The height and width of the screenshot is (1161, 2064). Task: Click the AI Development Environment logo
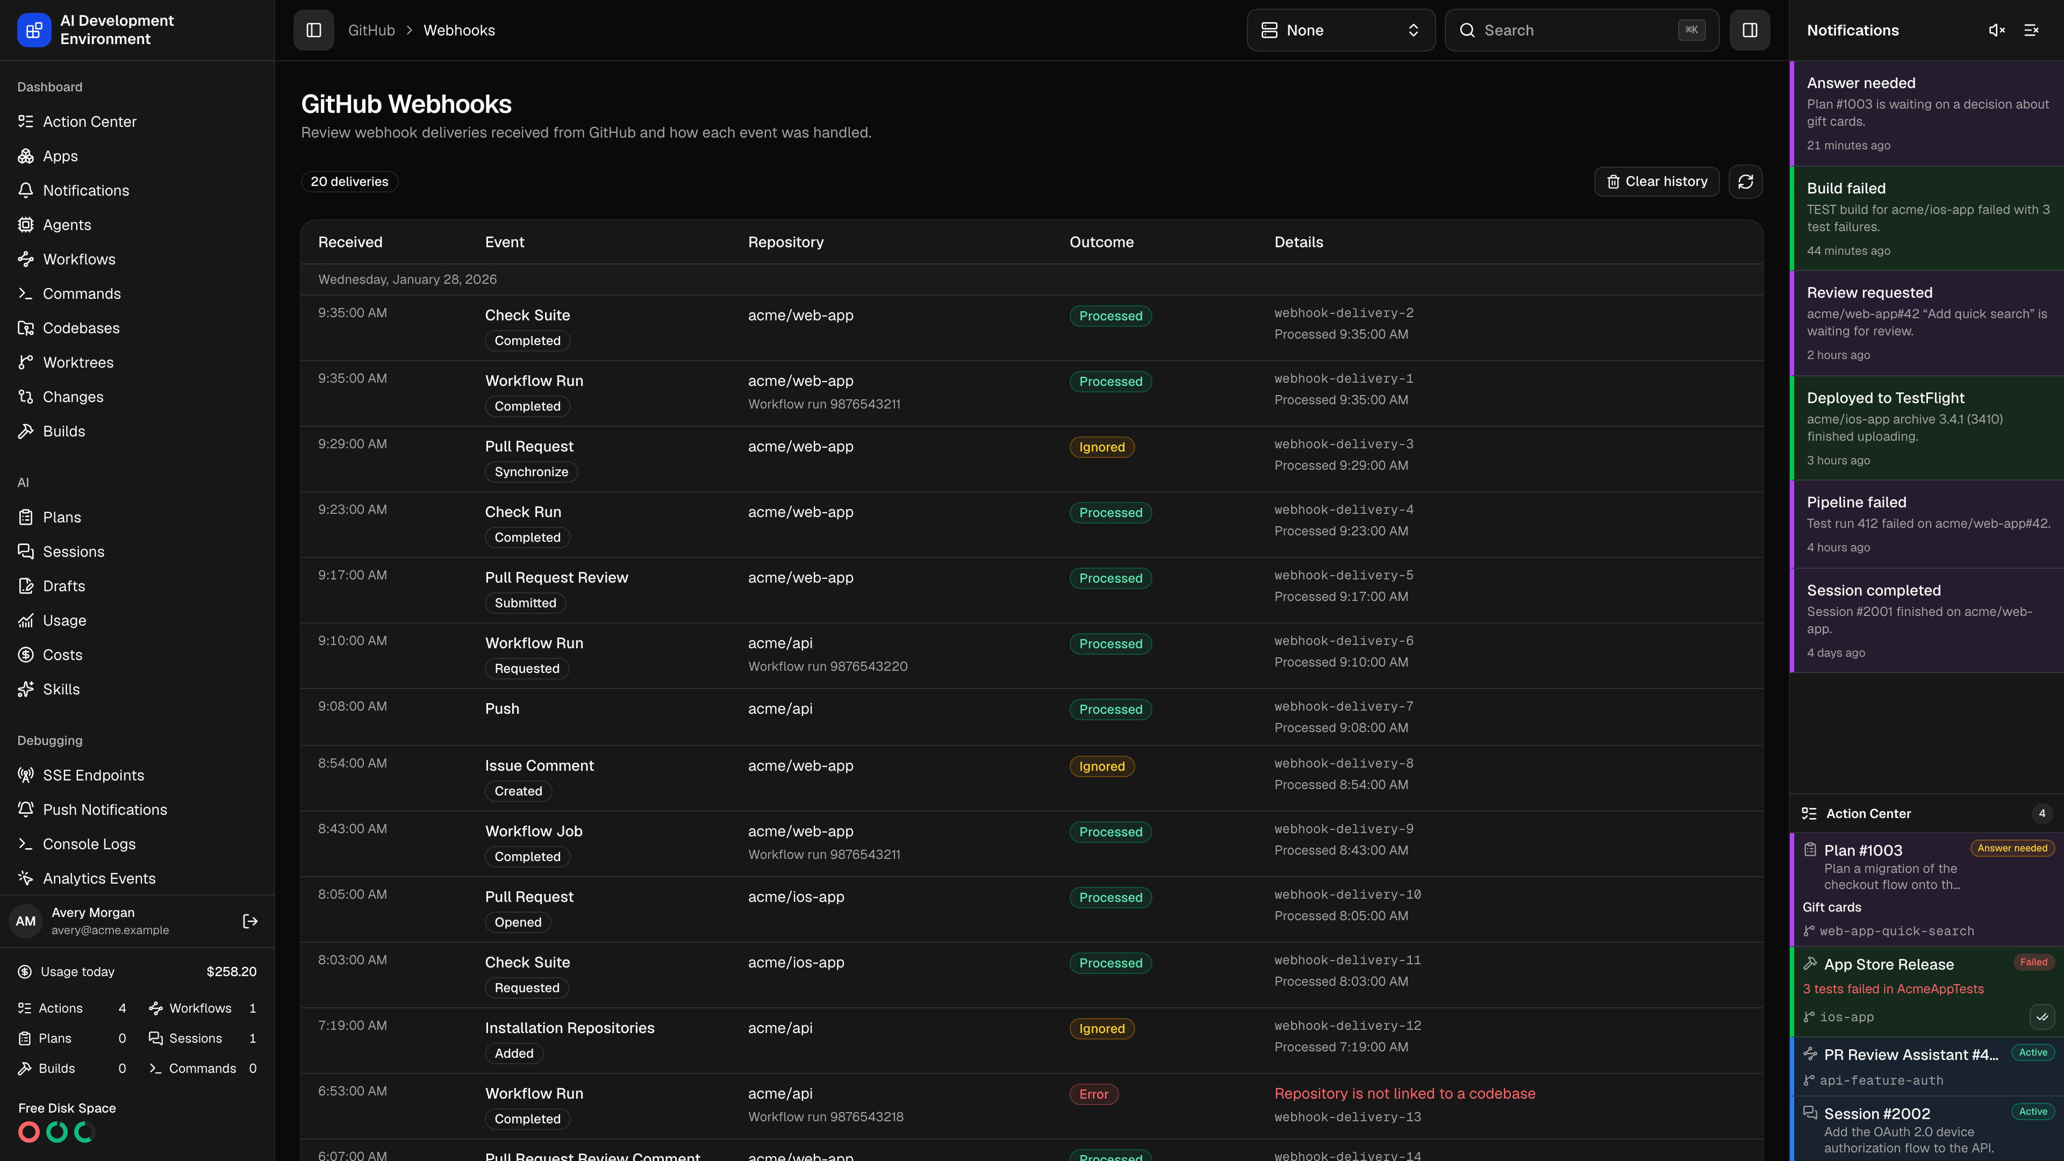click(x=34, y=31)
